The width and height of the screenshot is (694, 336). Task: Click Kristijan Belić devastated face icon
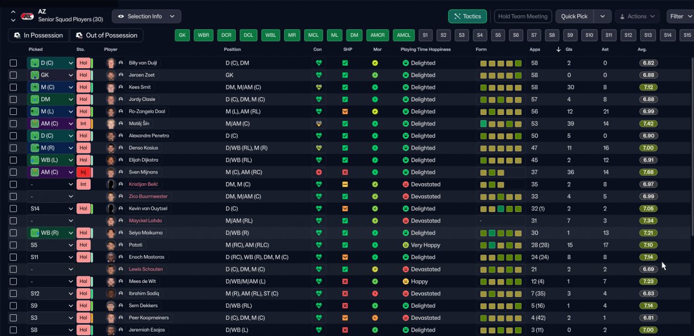405,184
